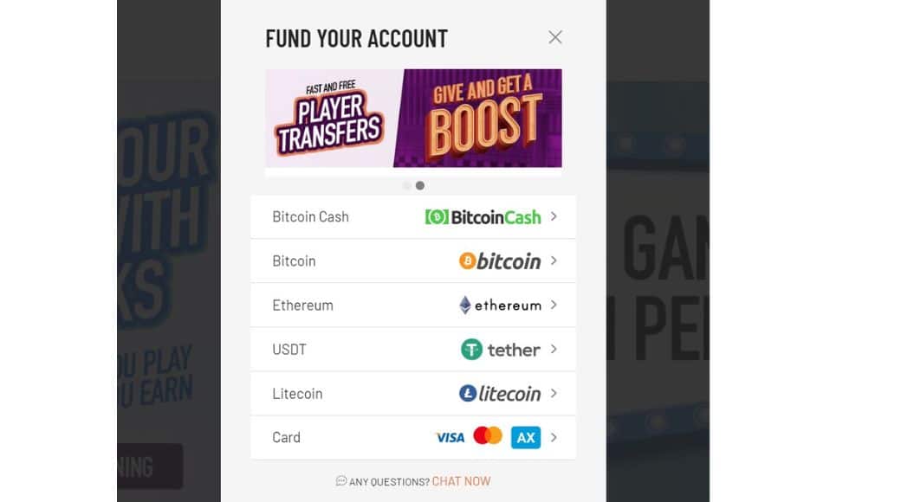The width and height of the screenshot is (914, 502).
Task: Open the Player Transfers boost banner
Action: coord(413,119)
